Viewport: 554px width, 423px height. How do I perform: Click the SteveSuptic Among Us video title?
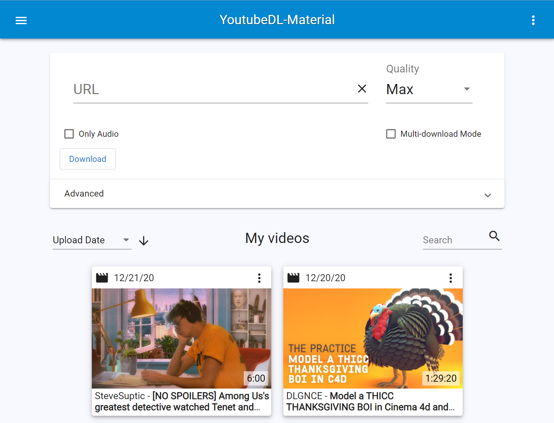coord(182,401)
